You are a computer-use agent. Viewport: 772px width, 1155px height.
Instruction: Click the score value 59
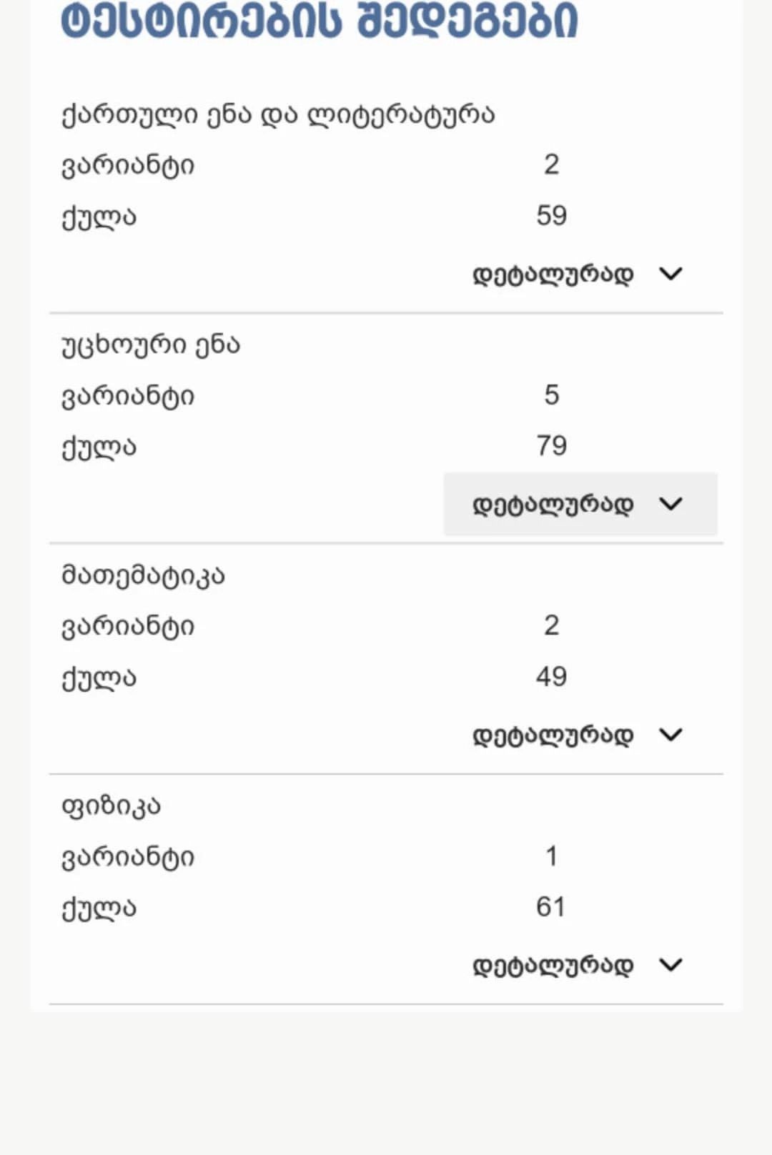551,215
